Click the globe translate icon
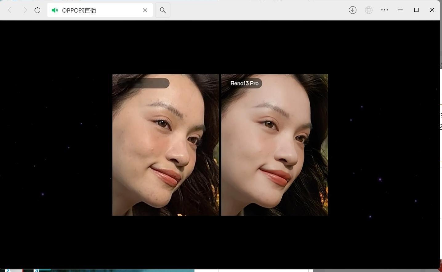 pos(369,10)
